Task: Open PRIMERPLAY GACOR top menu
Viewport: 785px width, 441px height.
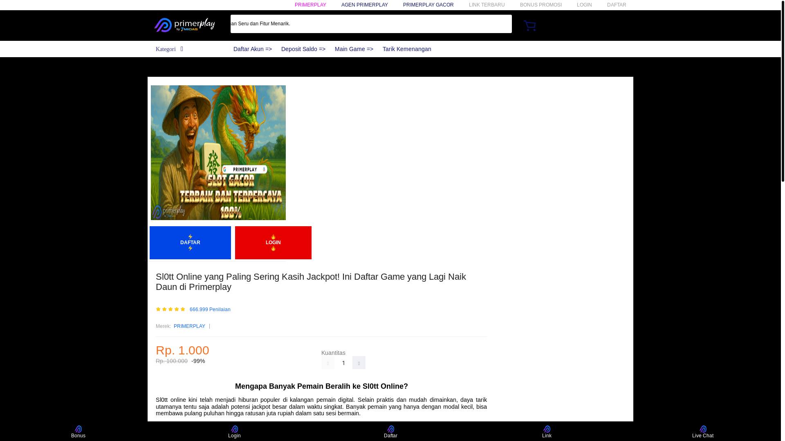Action: pyautogui.click(x=428, y=5)
